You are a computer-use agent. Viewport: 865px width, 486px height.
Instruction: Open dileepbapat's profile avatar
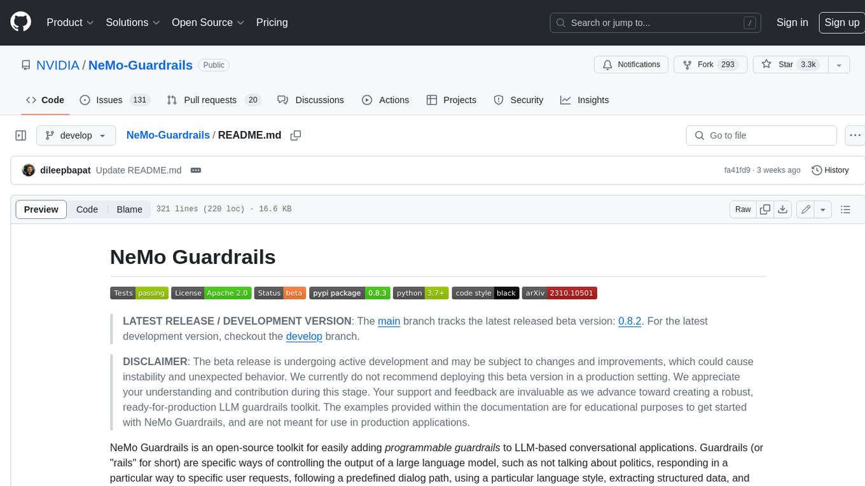28,170
